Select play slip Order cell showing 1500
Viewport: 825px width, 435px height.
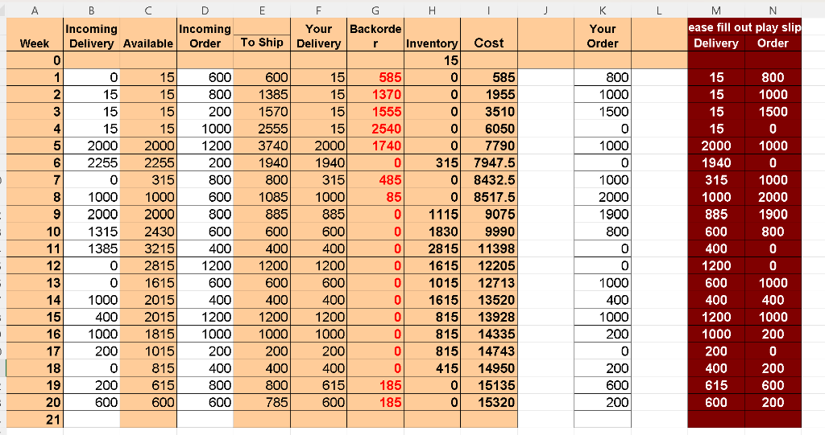773,112
